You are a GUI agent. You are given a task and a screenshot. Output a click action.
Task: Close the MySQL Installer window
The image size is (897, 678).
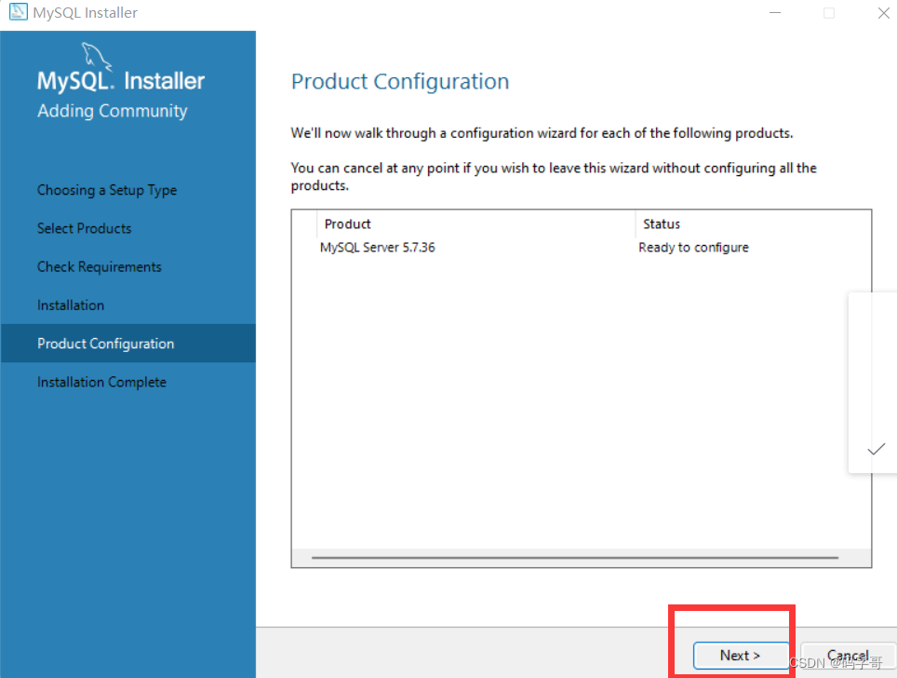[883, 13]
